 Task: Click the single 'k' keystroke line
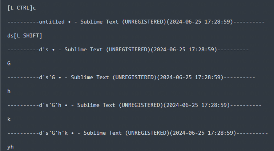pyautogui.click(x=9, y=119)
